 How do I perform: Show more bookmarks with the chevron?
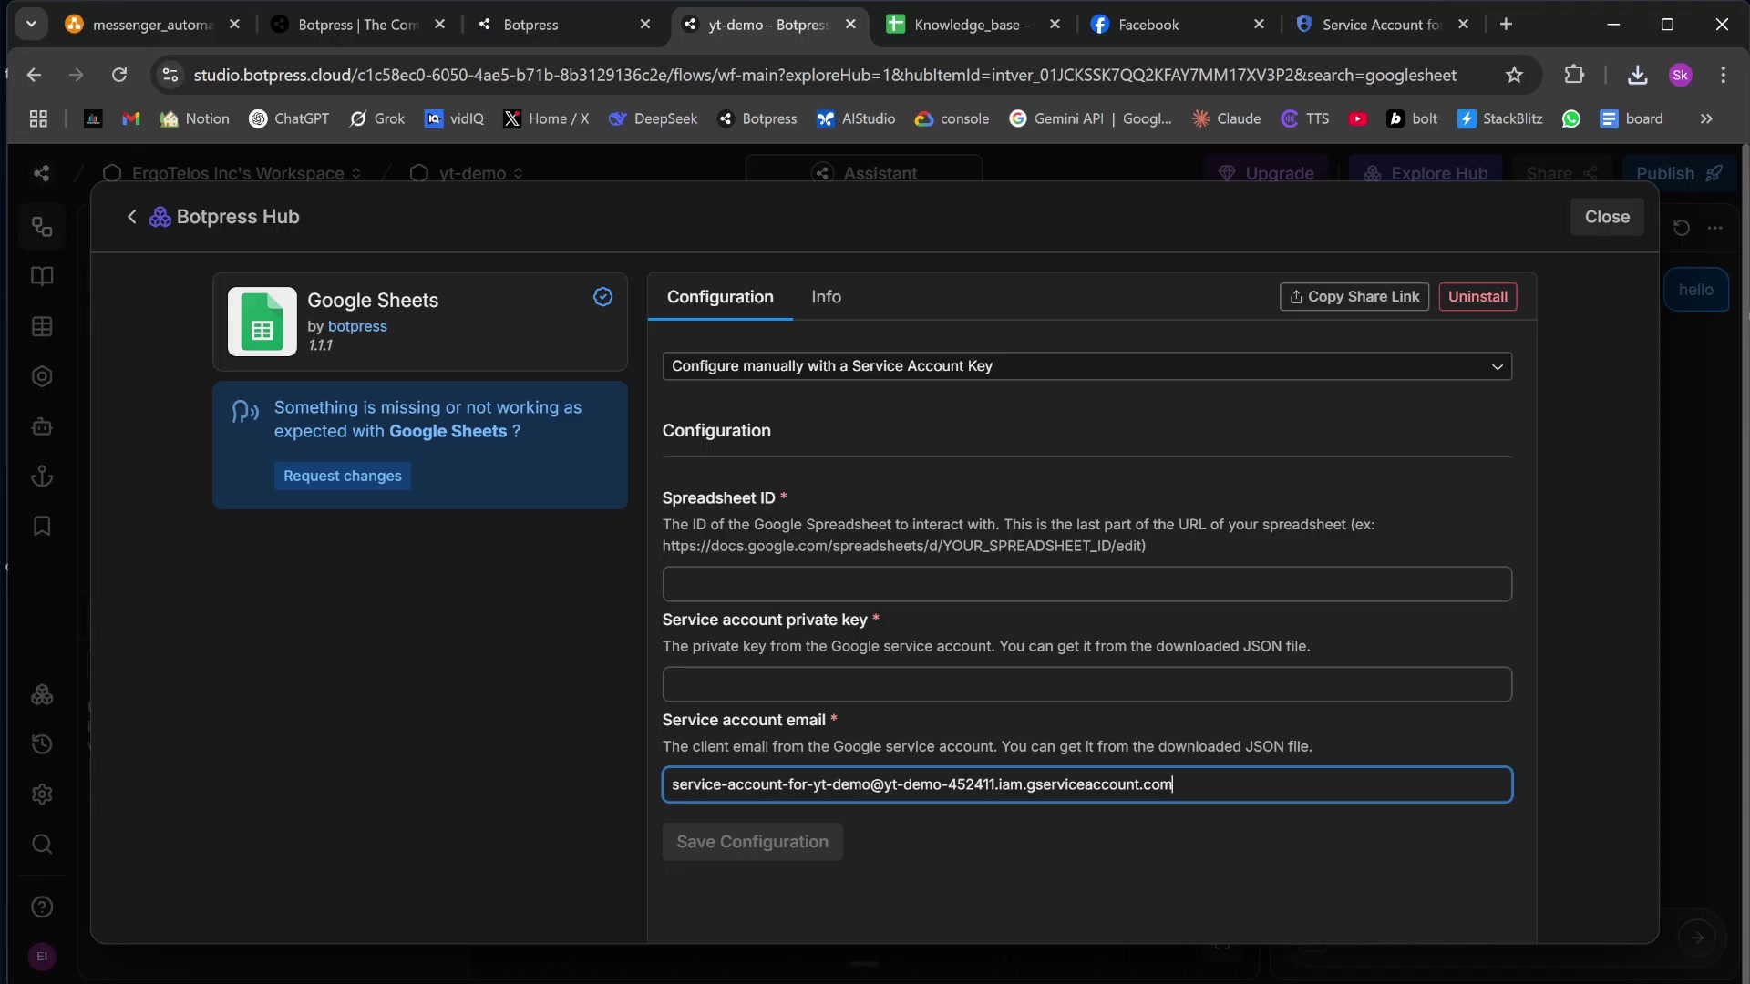(1706, 118)
